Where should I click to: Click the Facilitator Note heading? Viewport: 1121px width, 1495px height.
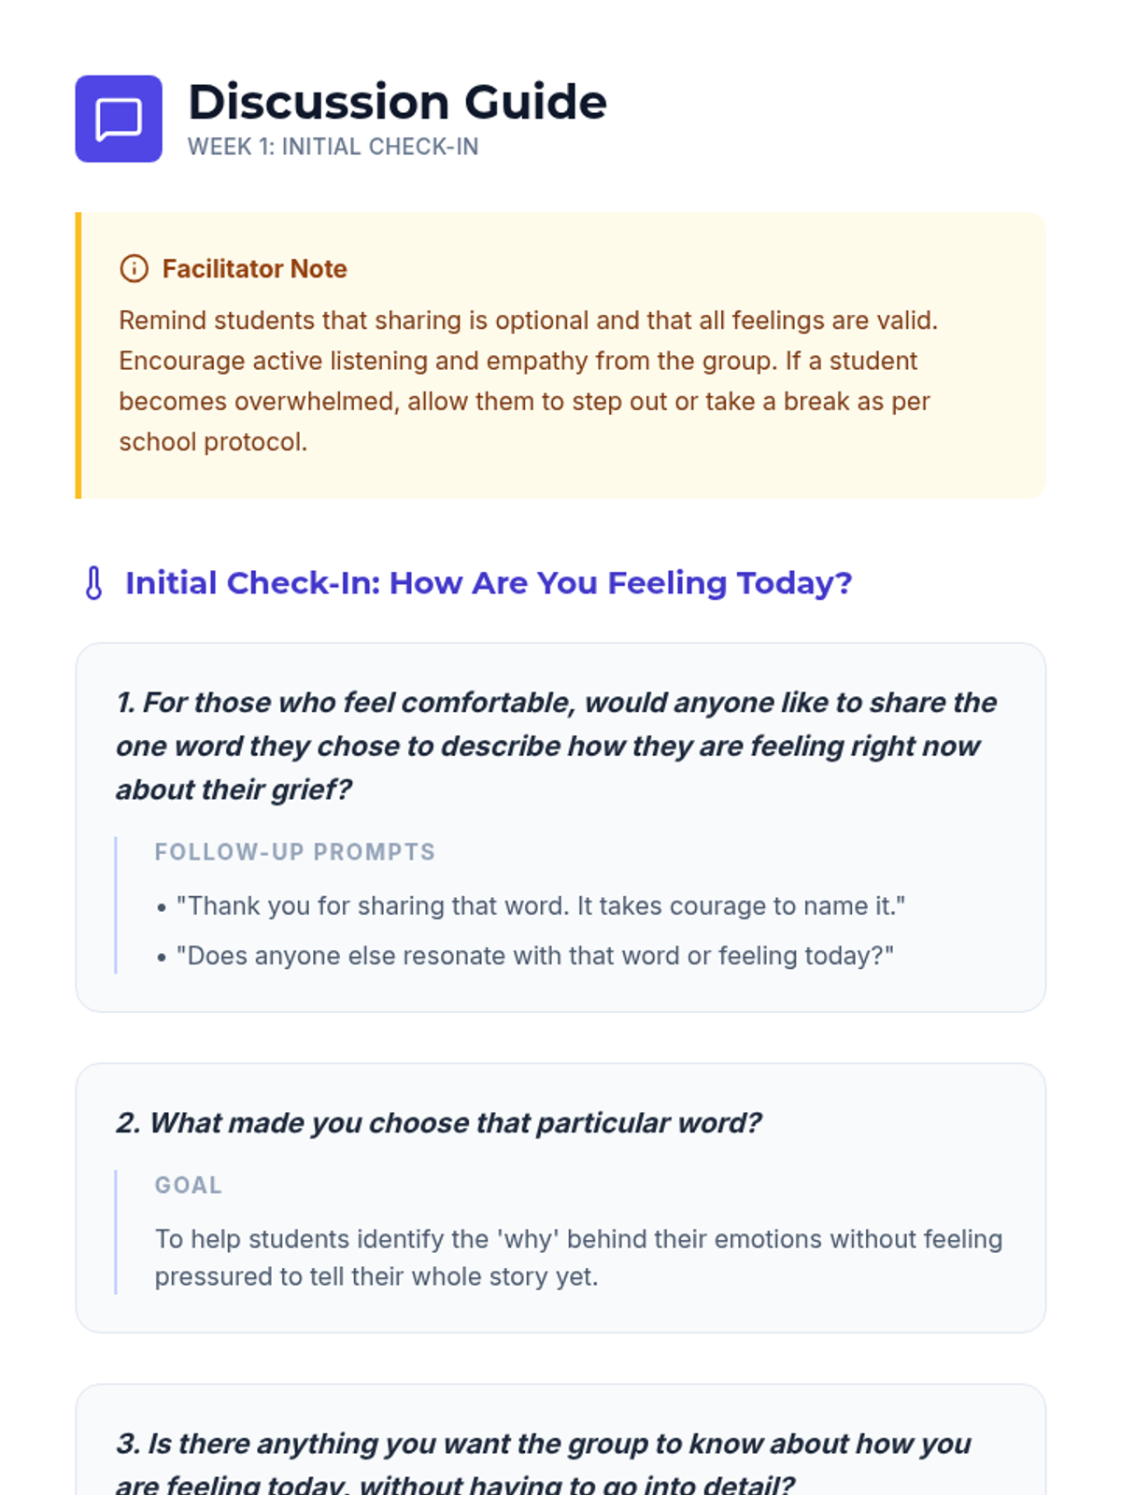[254, 269]
